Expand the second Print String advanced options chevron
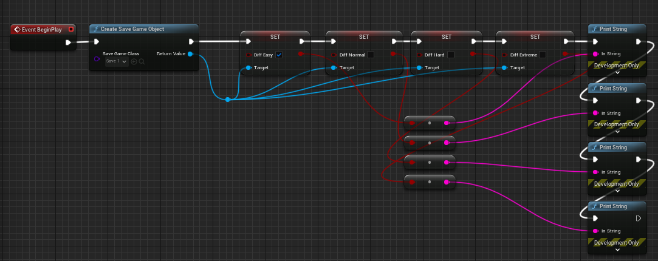The height and width of the screenshot is (261, 658). 617,131
